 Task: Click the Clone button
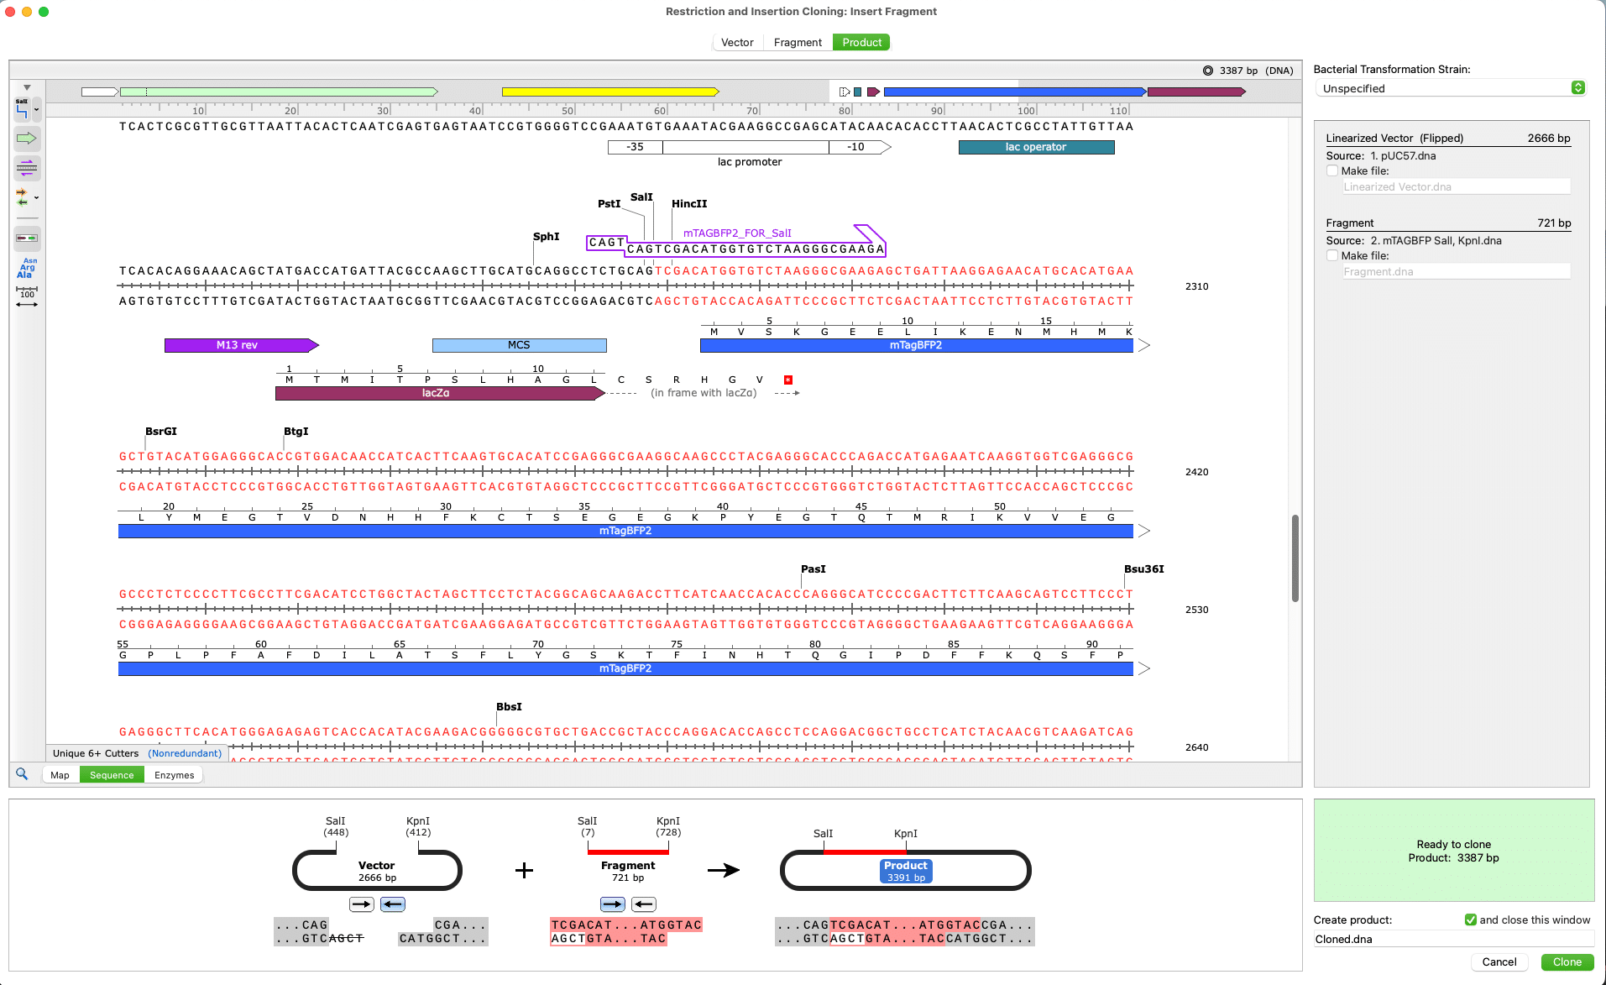pyautogui.click(x=1567, y=961)
